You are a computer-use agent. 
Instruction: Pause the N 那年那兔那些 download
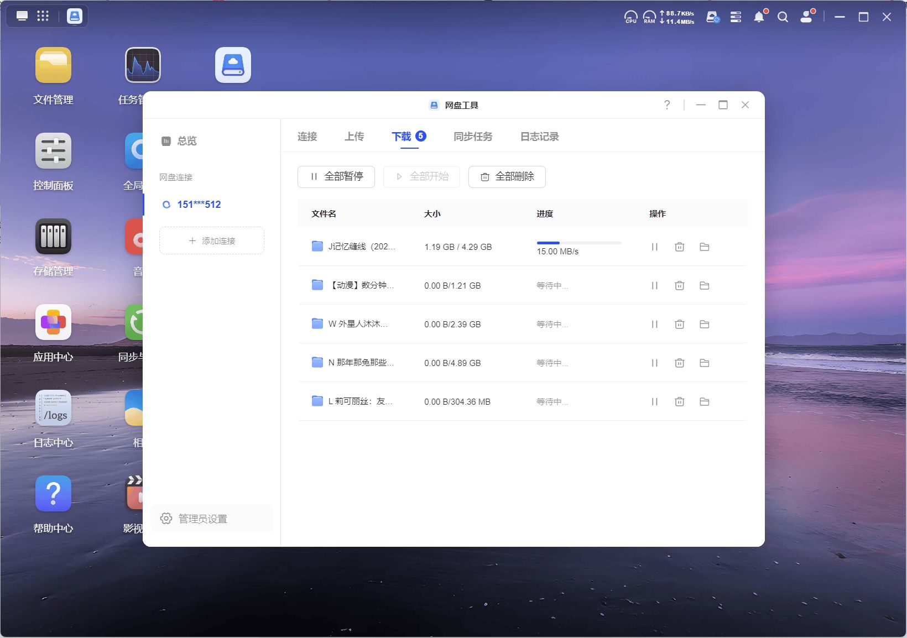(x=655, y=363)
